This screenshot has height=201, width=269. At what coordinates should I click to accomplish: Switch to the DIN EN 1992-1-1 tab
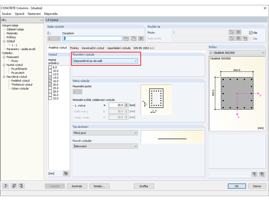(x=144, y=48)
